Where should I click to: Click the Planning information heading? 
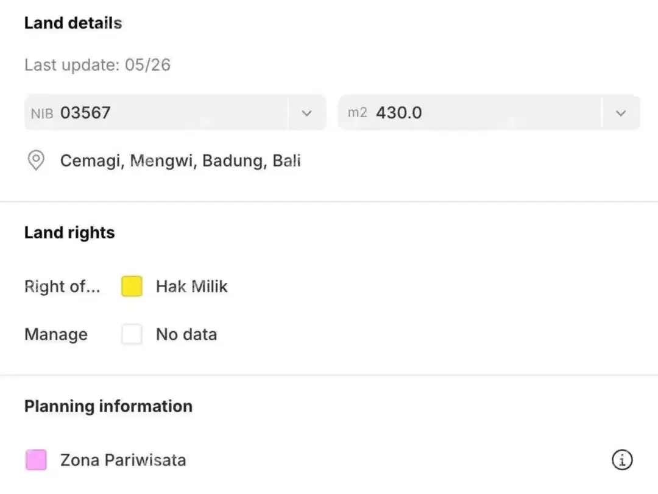coord(108,406)
